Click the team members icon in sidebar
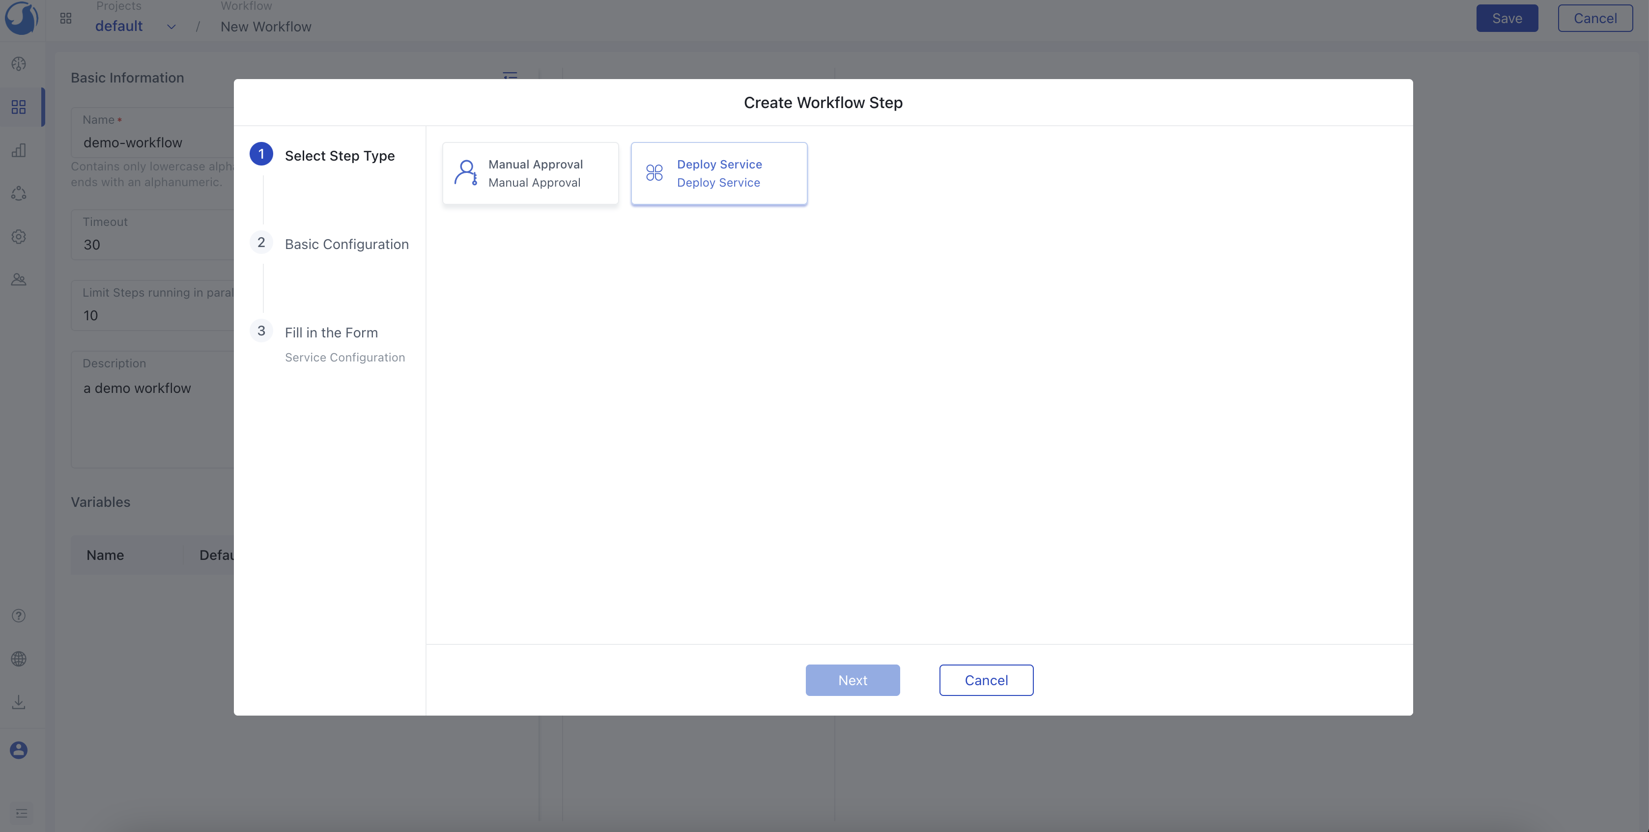Image resolution: width=1649 pixels, height=832 pixels. (x=18, y=279)
